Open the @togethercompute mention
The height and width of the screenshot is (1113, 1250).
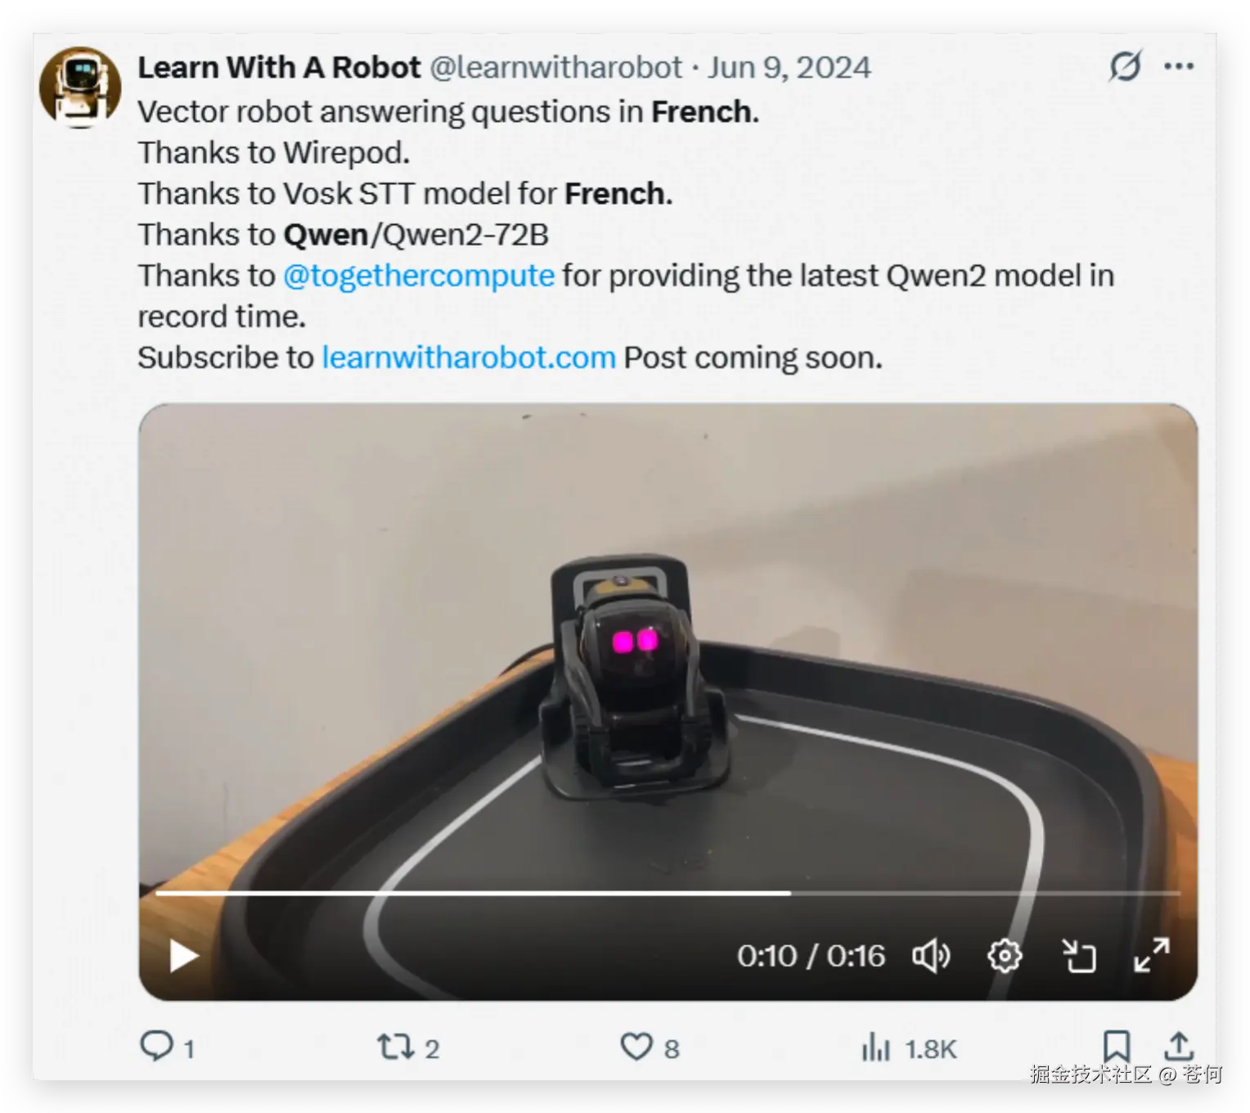tap(419, 276)
